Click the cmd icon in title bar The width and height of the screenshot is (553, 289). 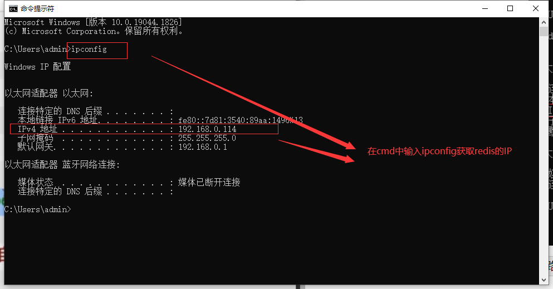click(13, 8)
